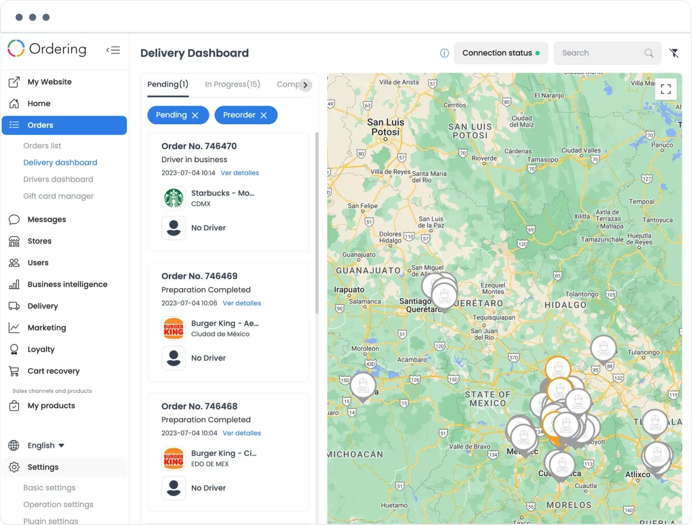
Task: Open Ver detalles for order 746469
Action: point(242,303)
